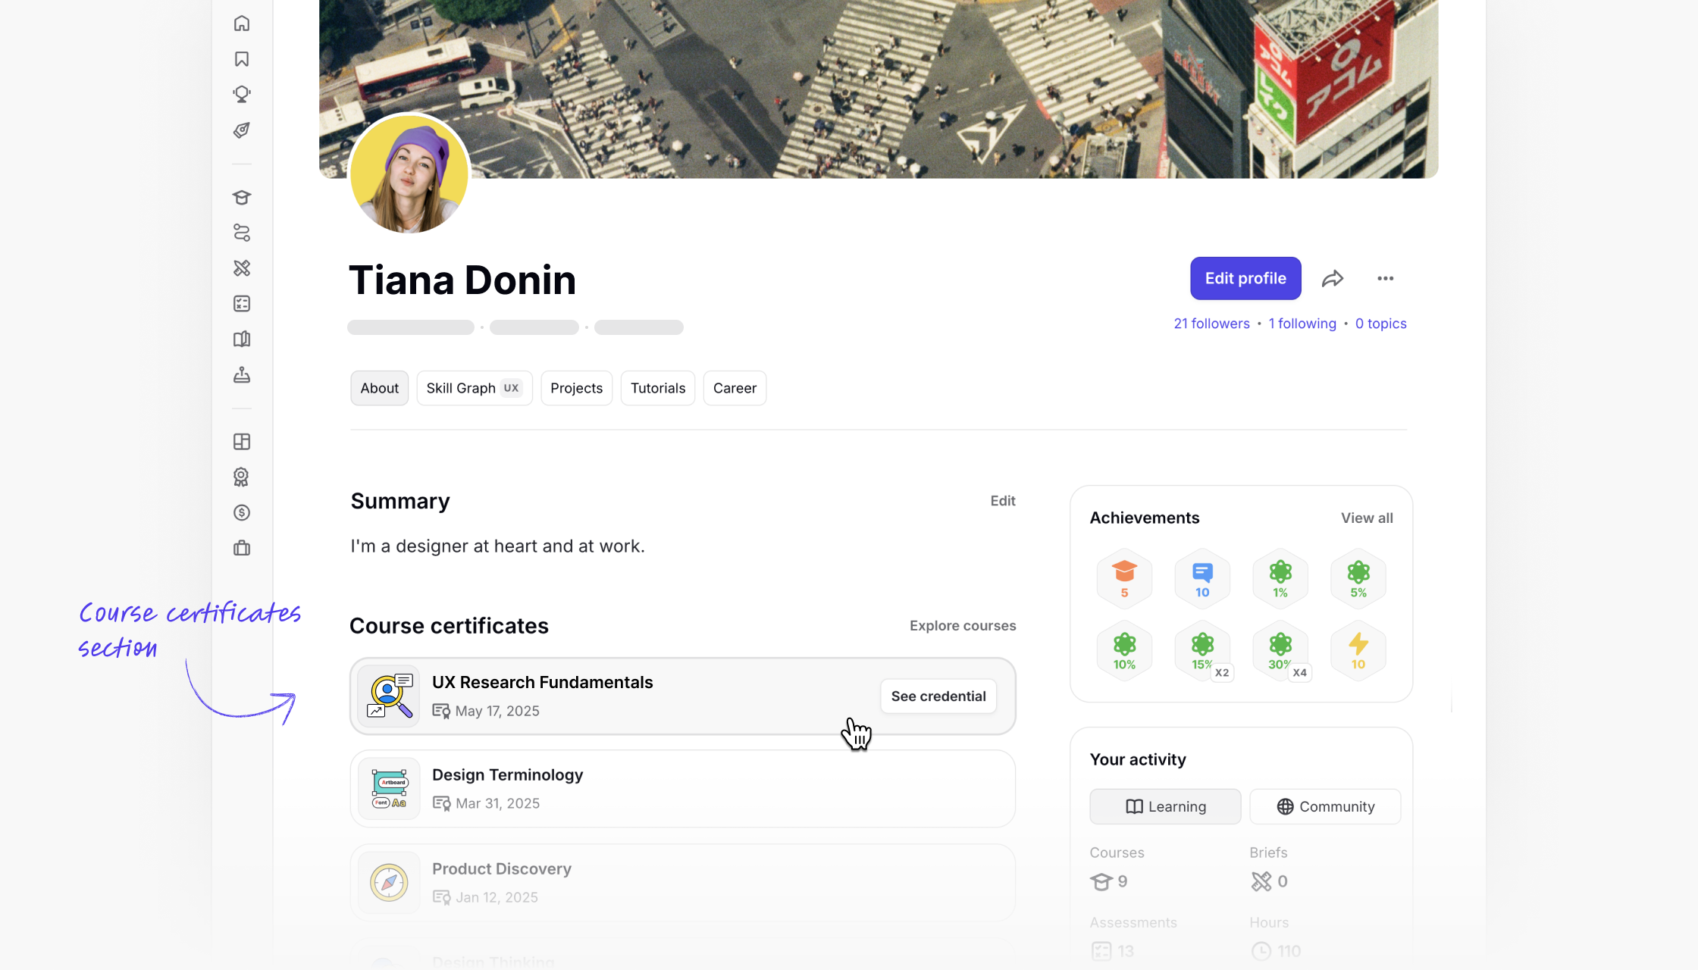Screen dimensions: 1698x970
Task: Click the 21 followers link
Action: click(1212, 324)
